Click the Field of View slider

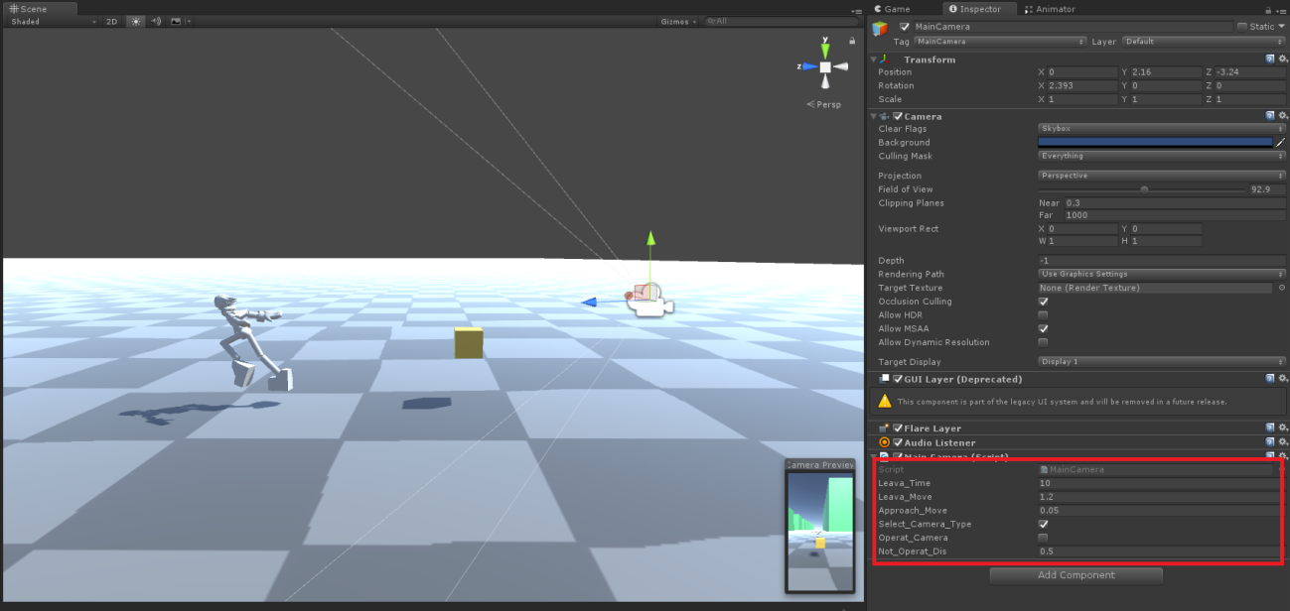click(1142, 189)
